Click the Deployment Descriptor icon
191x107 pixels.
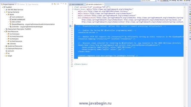tap(6, 29)
